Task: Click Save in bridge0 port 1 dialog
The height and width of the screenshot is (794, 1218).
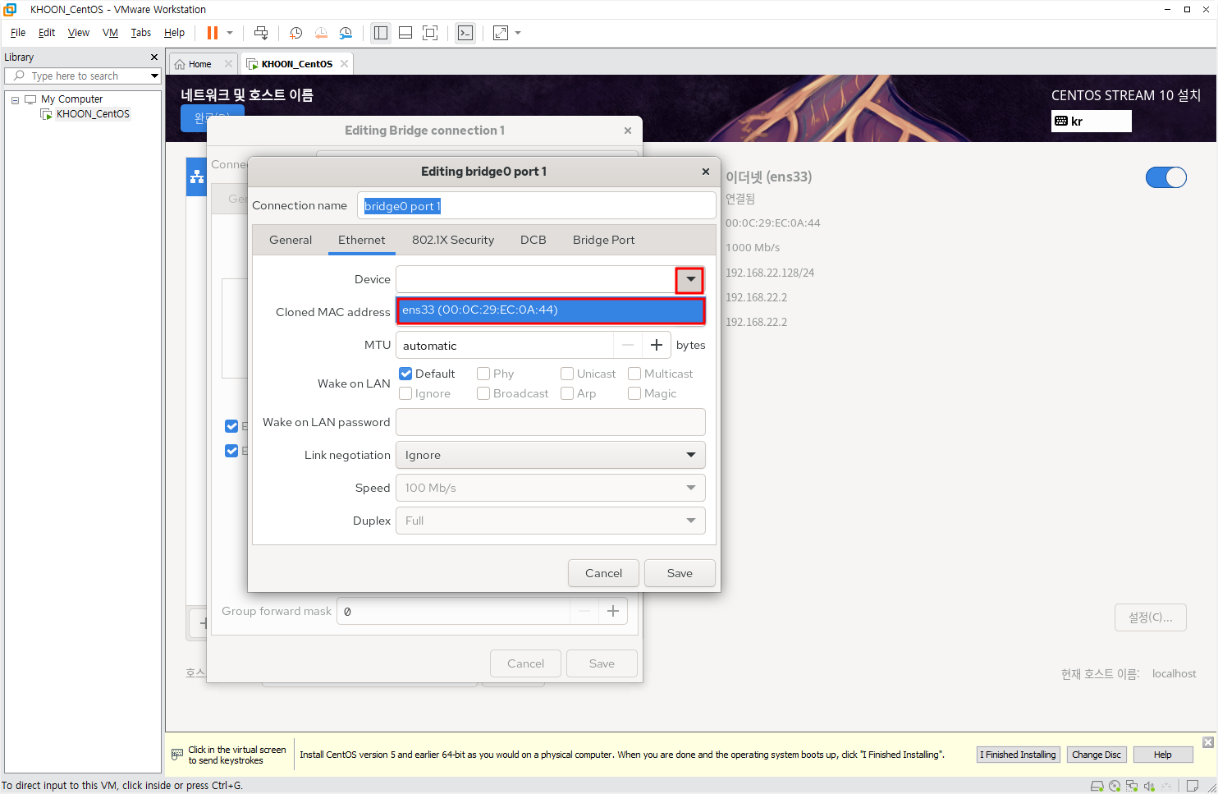Action: [680, 573]
